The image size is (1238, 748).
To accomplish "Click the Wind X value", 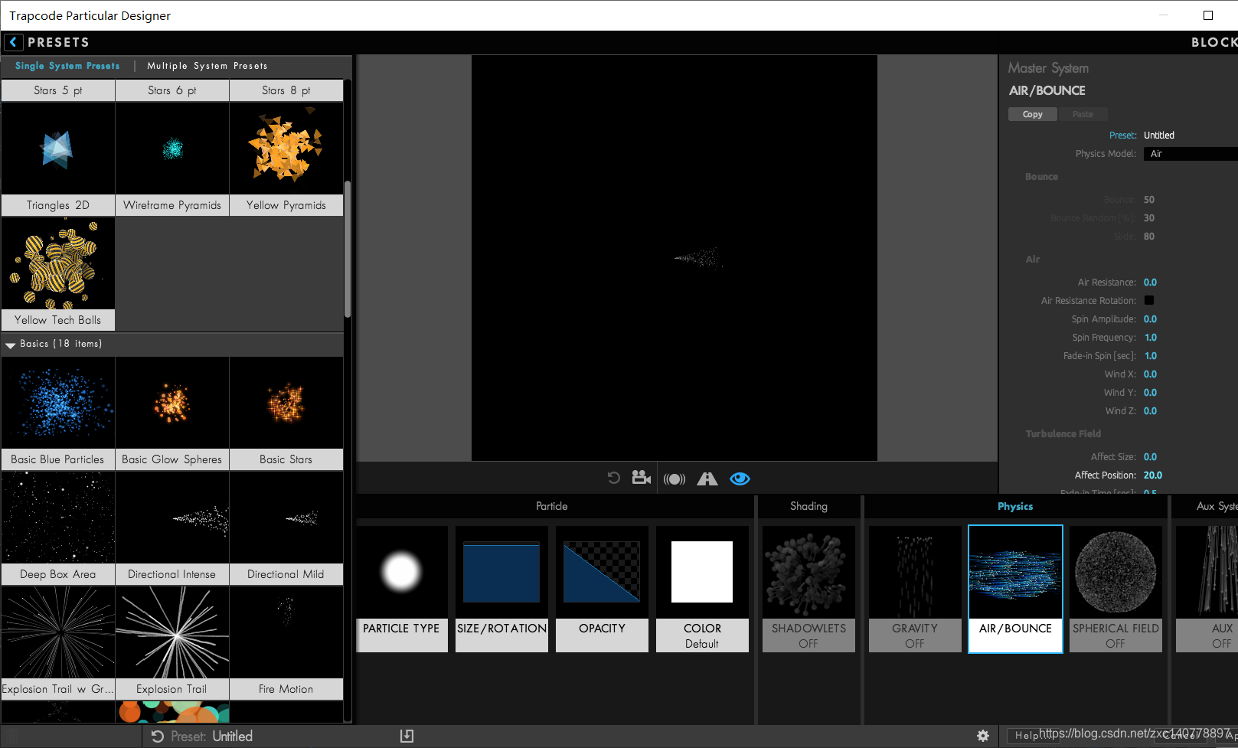I will tap(1150, 374).
